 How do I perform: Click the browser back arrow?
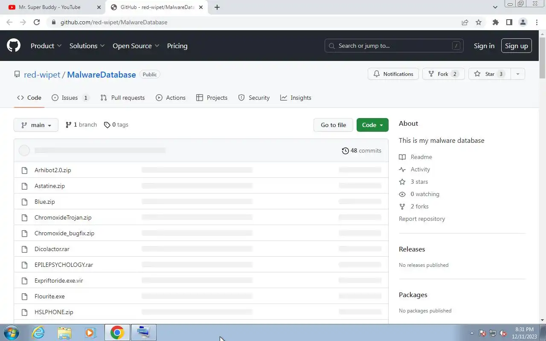pos(9,22)
